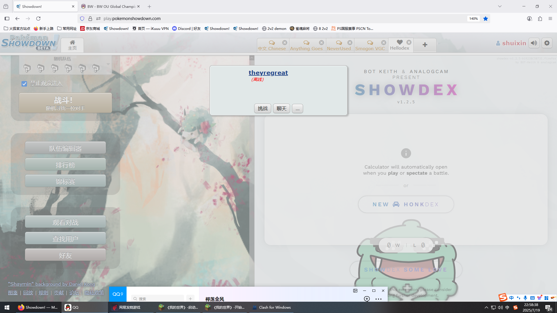Open the theyregreat user profile link

(268, 73)
